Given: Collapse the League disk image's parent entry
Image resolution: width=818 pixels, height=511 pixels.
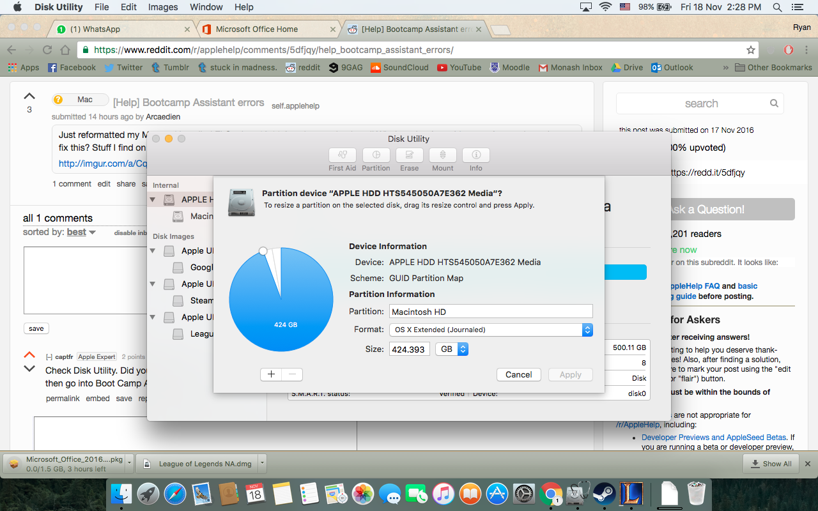Looking at the screenshot, I should point(153,317).
